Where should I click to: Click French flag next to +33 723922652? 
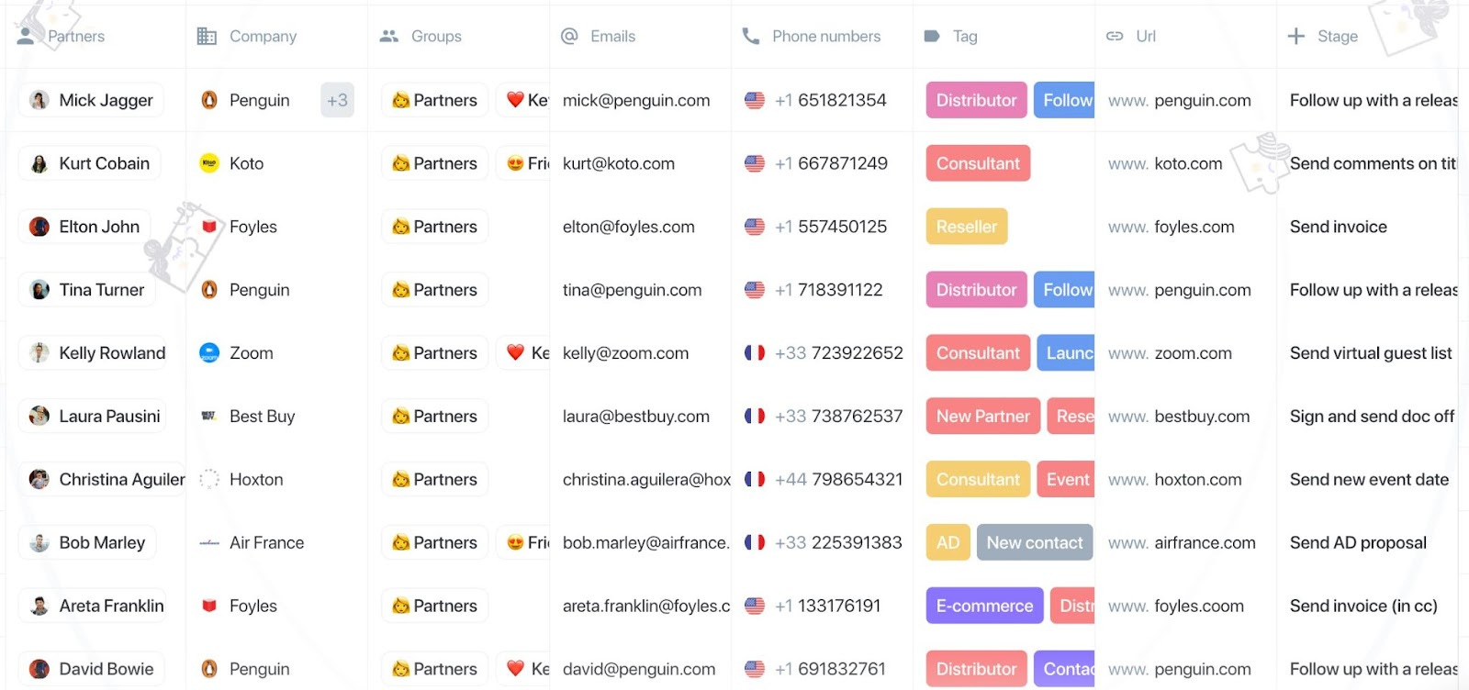(755, 353)
